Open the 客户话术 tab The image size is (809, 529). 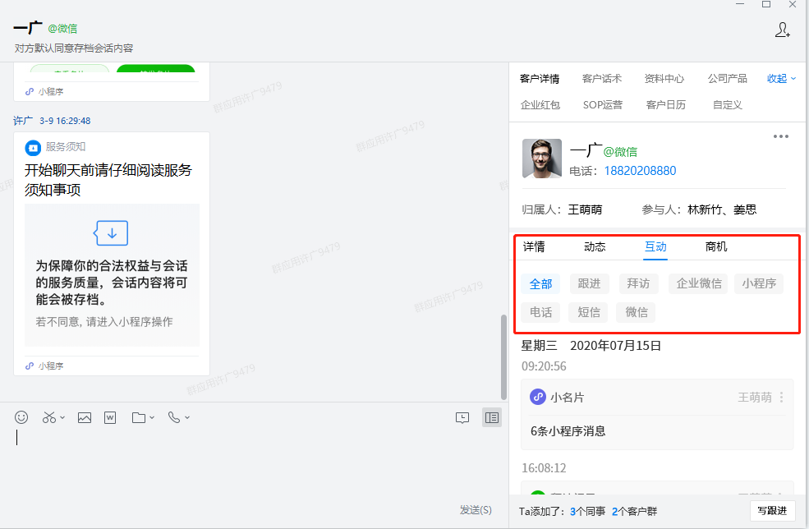[601, 79]
